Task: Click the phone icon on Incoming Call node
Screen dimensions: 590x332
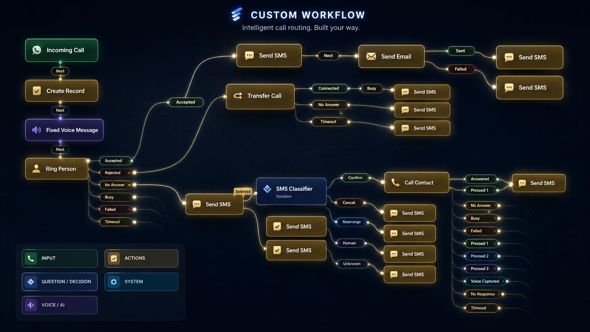Action: (37, 50)
